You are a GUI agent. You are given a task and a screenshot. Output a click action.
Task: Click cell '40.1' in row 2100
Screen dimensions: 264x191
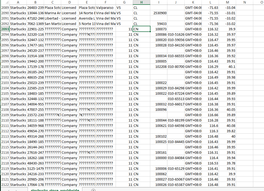[x=227, y=67]
